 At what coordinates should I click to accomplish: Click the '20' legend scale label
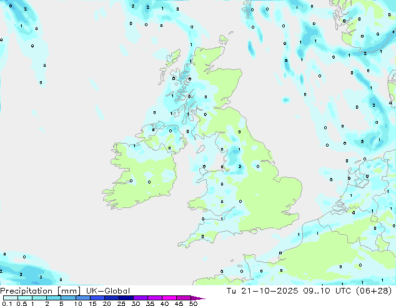coord(107,304)
